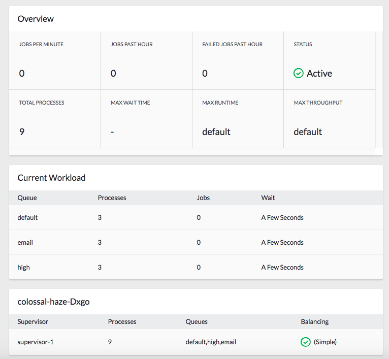Click the colossal-haze-Dxgo heading
Image resolution: width=389 pixels, height=359 pixels.
[54, 302]
